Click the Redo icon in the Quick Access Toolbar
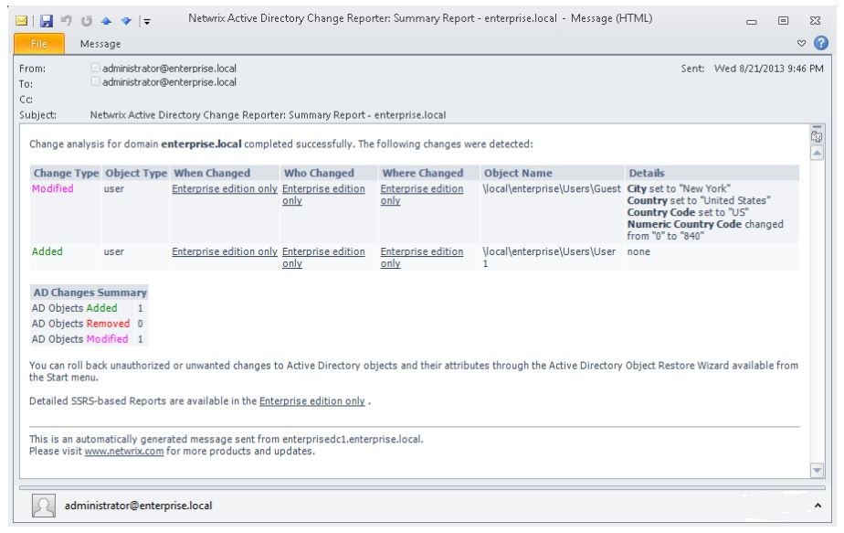This screenshot has width=844, height=533. point(87,21)
